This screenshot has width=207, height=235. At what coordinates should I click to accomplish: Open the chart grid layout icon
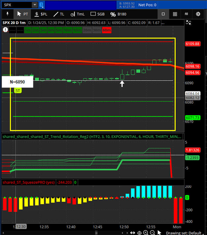click(175, 14)
